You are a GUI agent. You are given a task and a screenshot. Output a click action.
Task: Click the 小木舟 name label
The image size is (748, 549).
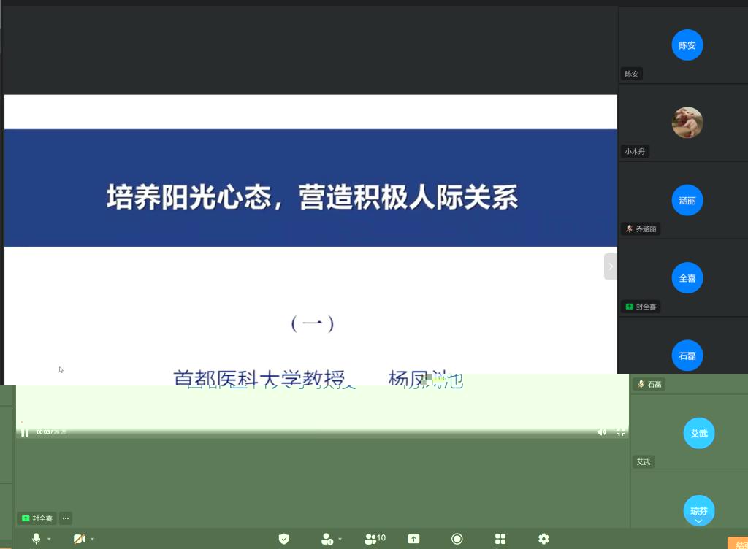(x=635, y=152)
